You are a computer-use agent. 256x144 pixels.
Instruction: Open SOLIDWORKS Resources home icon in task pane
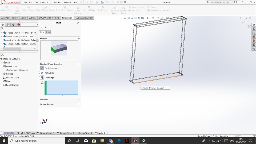click(254, 25)
